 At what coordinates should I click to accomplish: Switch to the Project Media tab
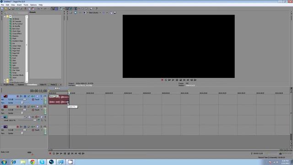pyautogui.click(x=9, y=85)
